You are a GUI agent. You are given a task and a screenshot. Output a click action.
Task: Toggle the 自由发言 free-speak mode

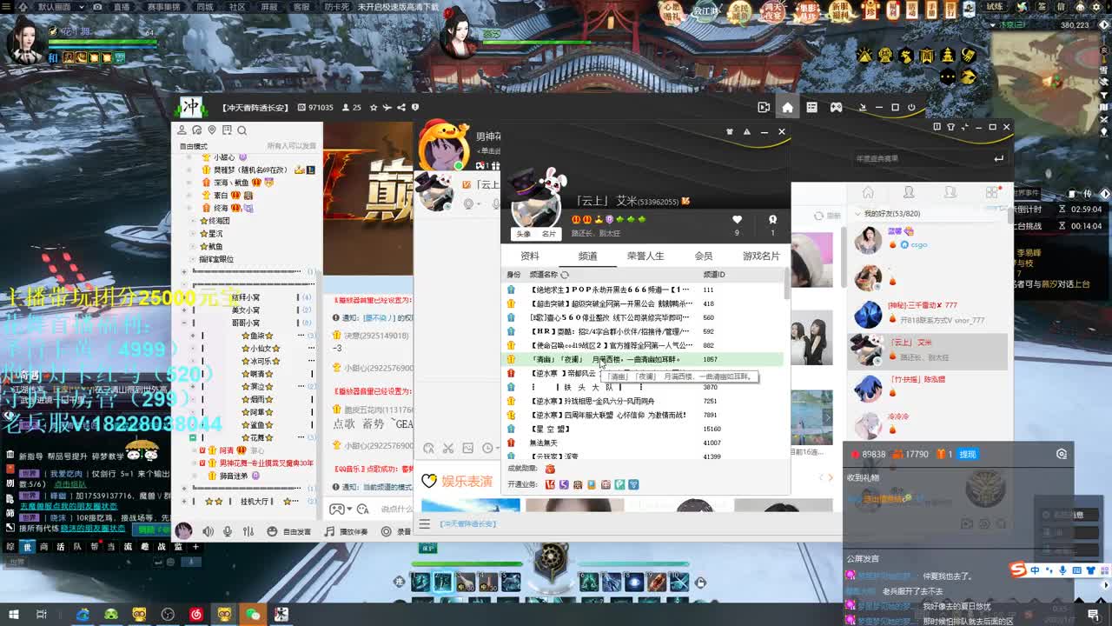click(296, 531)
